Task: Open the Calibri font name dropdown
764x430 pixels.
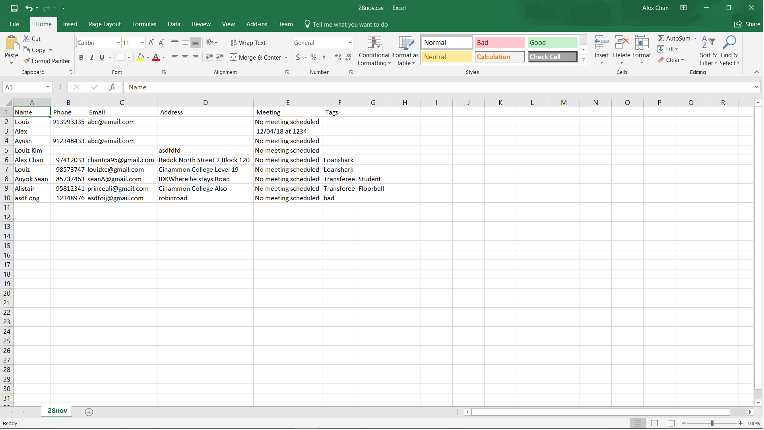Action: coord(118,43)
